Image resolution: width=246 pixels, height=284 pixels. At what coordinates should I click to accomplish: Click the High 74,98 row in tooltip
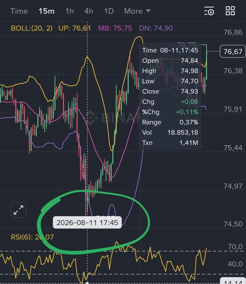coord(170,71)
